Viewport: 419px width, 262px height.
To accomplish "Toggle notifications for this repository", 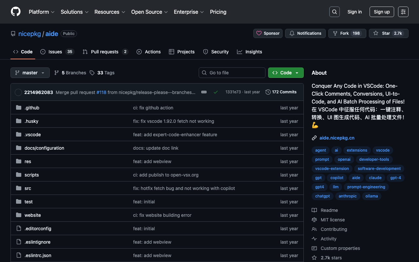I will point(305,33).
